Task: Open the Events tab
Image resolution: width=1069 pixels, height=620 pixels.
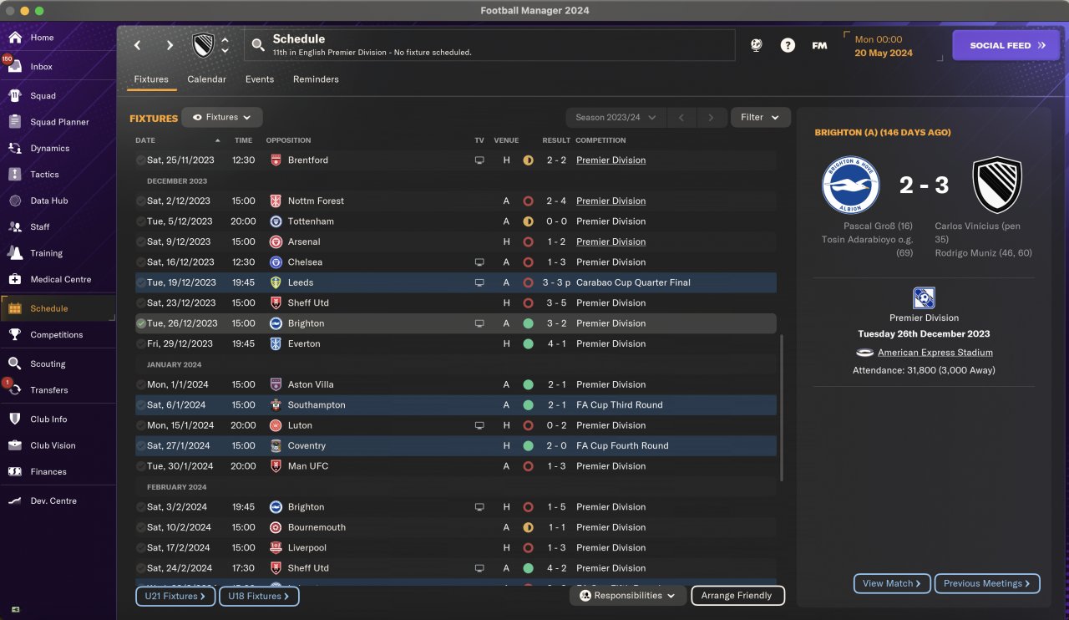Action: [x=260, y=79]
